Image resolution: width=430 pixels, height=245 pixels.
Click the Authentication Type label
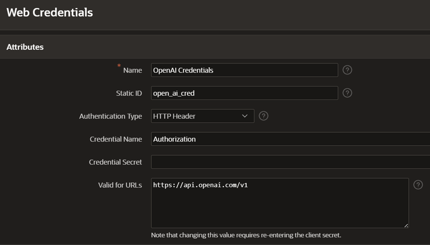coord(110,116)
